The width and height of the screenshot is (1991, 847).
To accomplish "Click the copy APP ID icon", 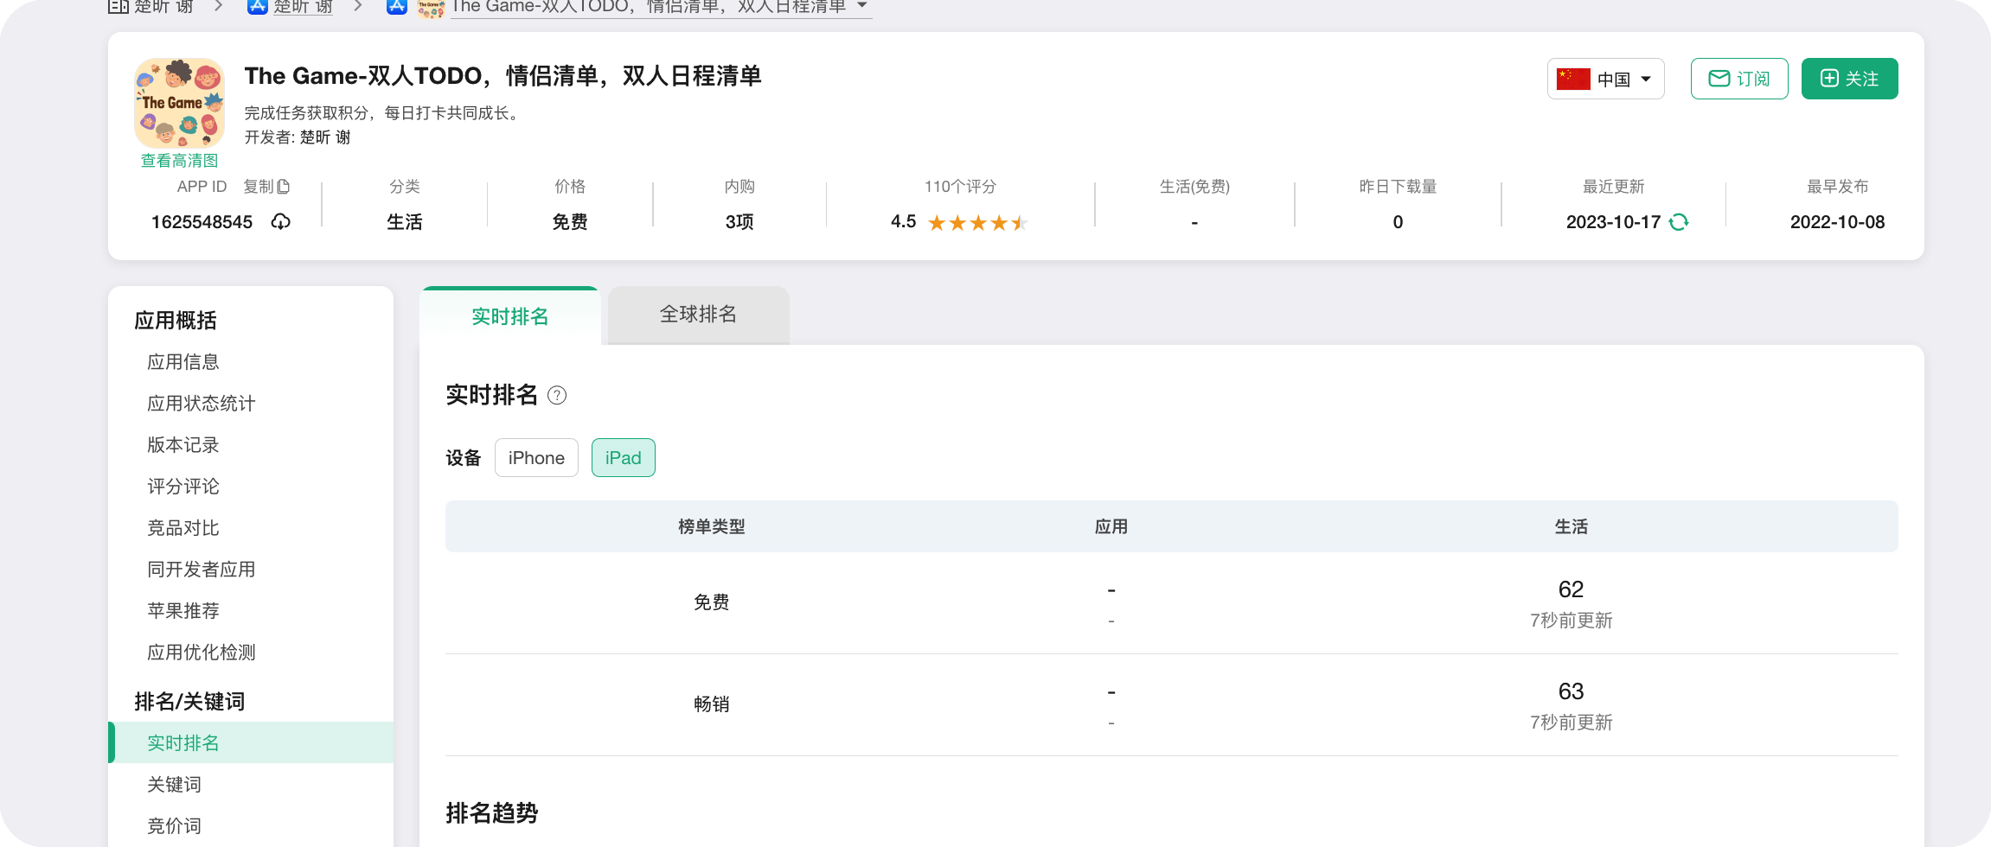I will pos(283,187).
